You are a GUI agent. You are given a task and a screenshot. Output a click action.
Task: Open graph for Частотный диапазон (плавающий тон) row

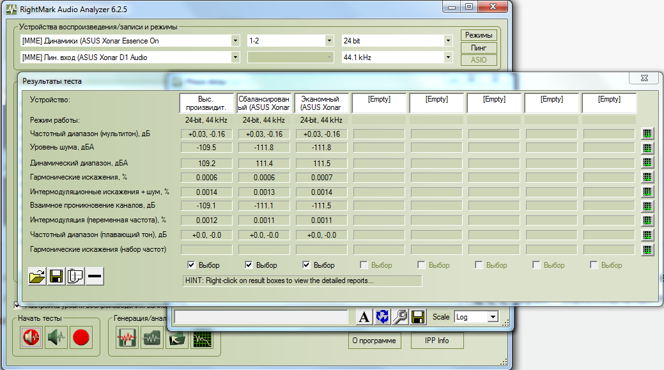(647, 235)
